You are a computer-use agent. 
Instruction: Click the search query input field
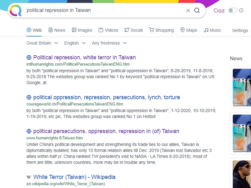pos(104,10)
